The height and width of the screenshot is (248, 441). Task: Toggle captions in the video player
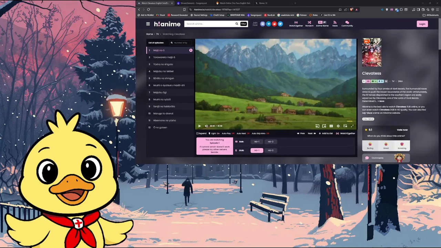pos(331,126)
